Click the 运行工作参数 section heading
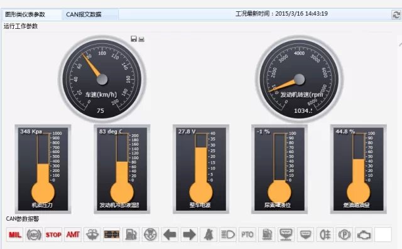 pos(21,26)
